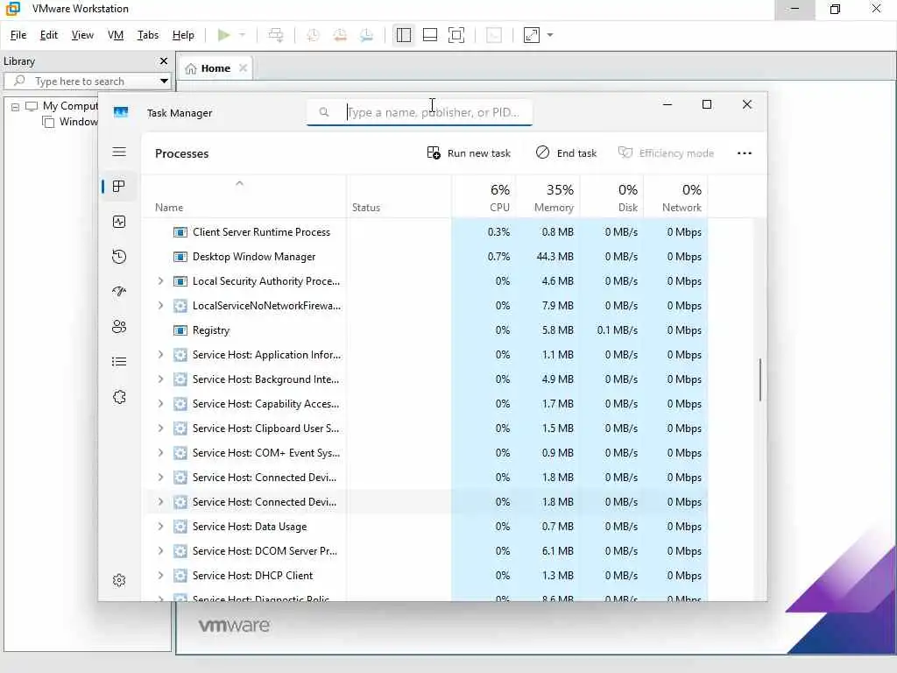Click the Task Manager app icon in title bar
This screenshot has height=673, width=897.
tap(121, 112)
